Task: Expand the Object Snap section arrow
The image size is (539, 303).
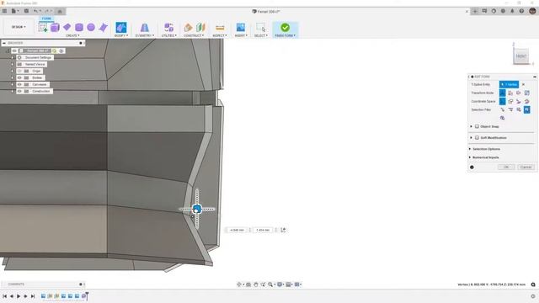Action: (472, 126)
